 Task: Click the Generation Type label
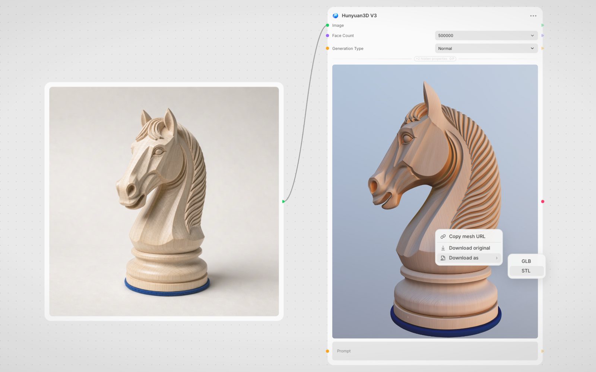pyautogui.click(x=348, y=48)
